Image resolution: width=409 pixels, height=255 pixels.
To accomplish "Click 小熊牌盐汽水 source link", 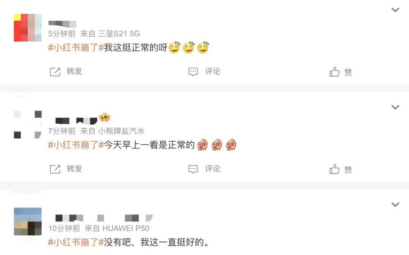I will coord(121,131).
